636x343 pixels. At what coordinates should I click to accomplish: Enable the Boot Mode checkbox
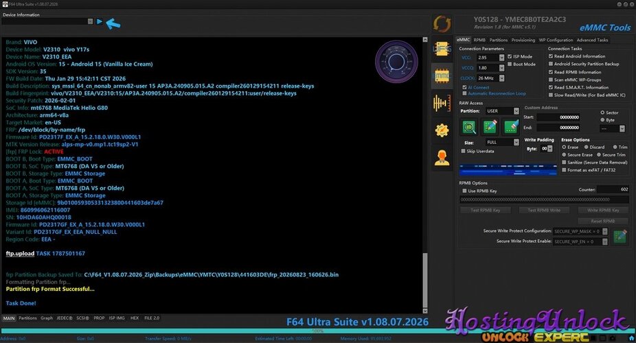coord(510,64)
